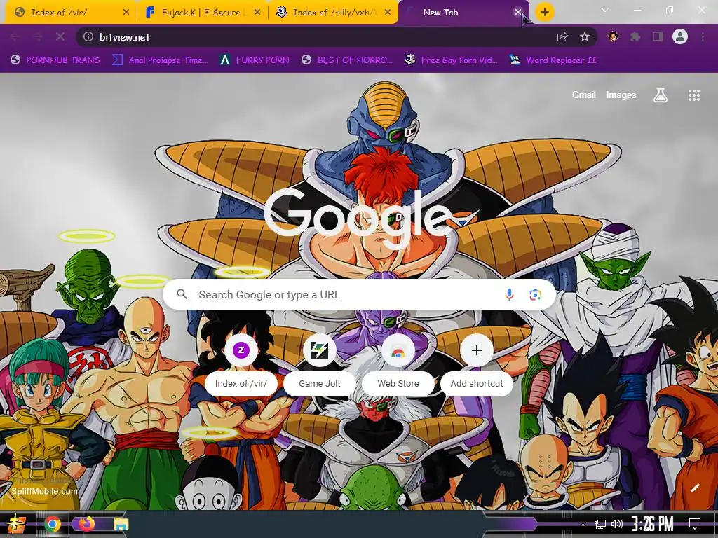
Task: Open a new tab with the plus button
Action: 544,12
